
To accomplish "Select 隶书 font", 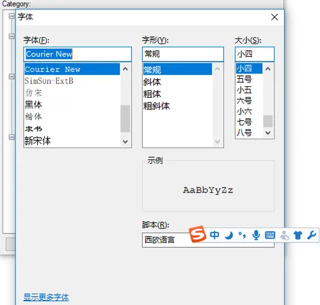I will pyautogui.click(x=72, y=129).
